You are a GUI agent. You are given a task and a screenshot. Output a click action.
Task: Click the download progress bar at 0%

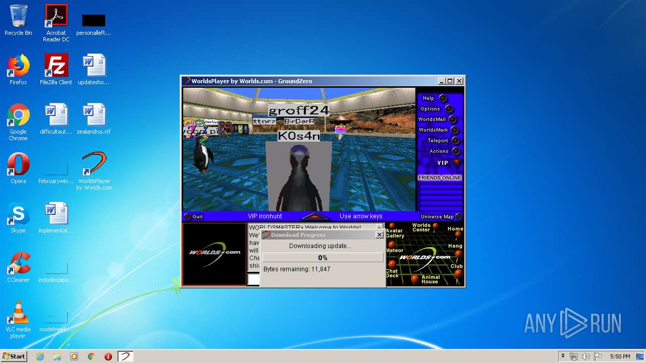[323, 258]
